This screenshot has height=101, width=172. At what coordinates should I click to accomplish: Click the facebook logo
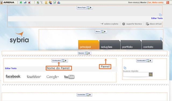coord(13,76)
